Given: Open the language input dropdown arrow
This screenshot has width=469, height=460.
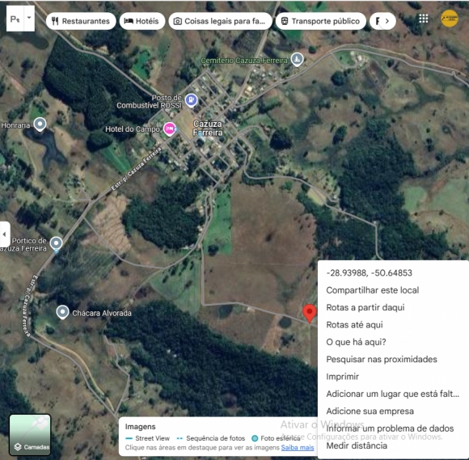Looking at the screenshot, I should (x=29, y=19).
